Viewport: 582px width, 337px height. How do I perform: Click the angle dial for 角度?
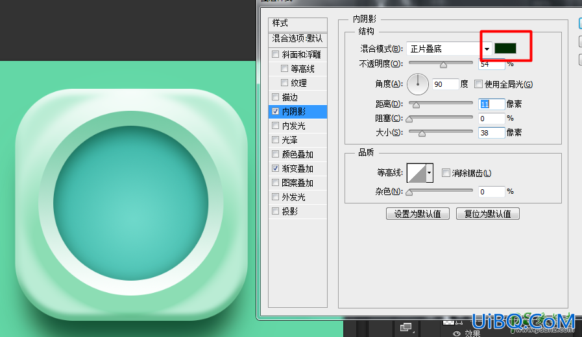click(418, 84)
